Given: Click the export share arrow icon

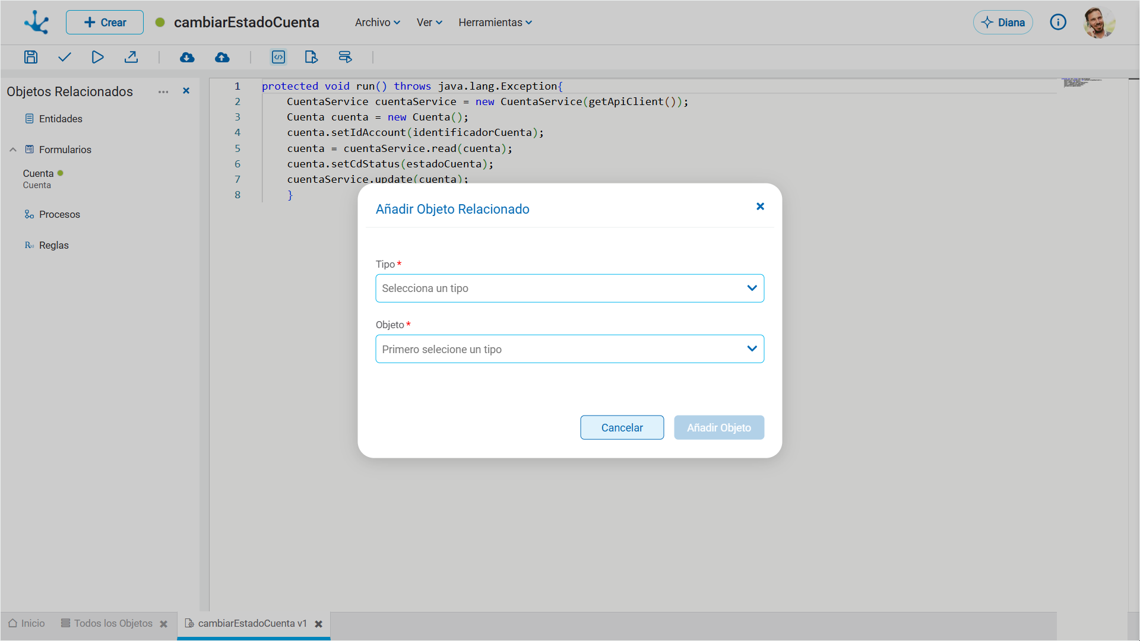Looking at the screenshot, I should [x=131, y=57].
